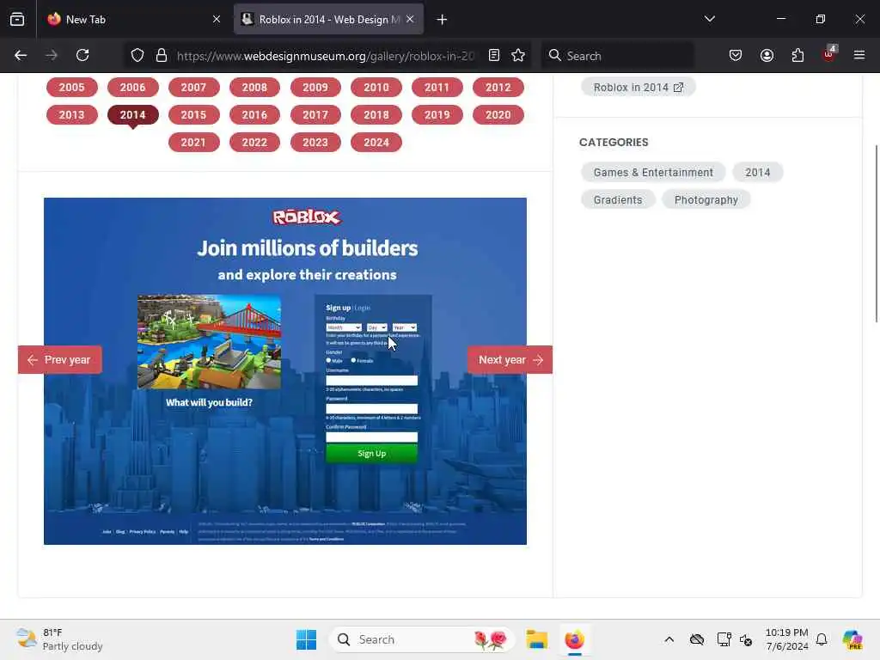Open Month dropdown in Roblox screenshot
Image resolution: width=880 pixels, height=660 pixels.
(344, 327)
